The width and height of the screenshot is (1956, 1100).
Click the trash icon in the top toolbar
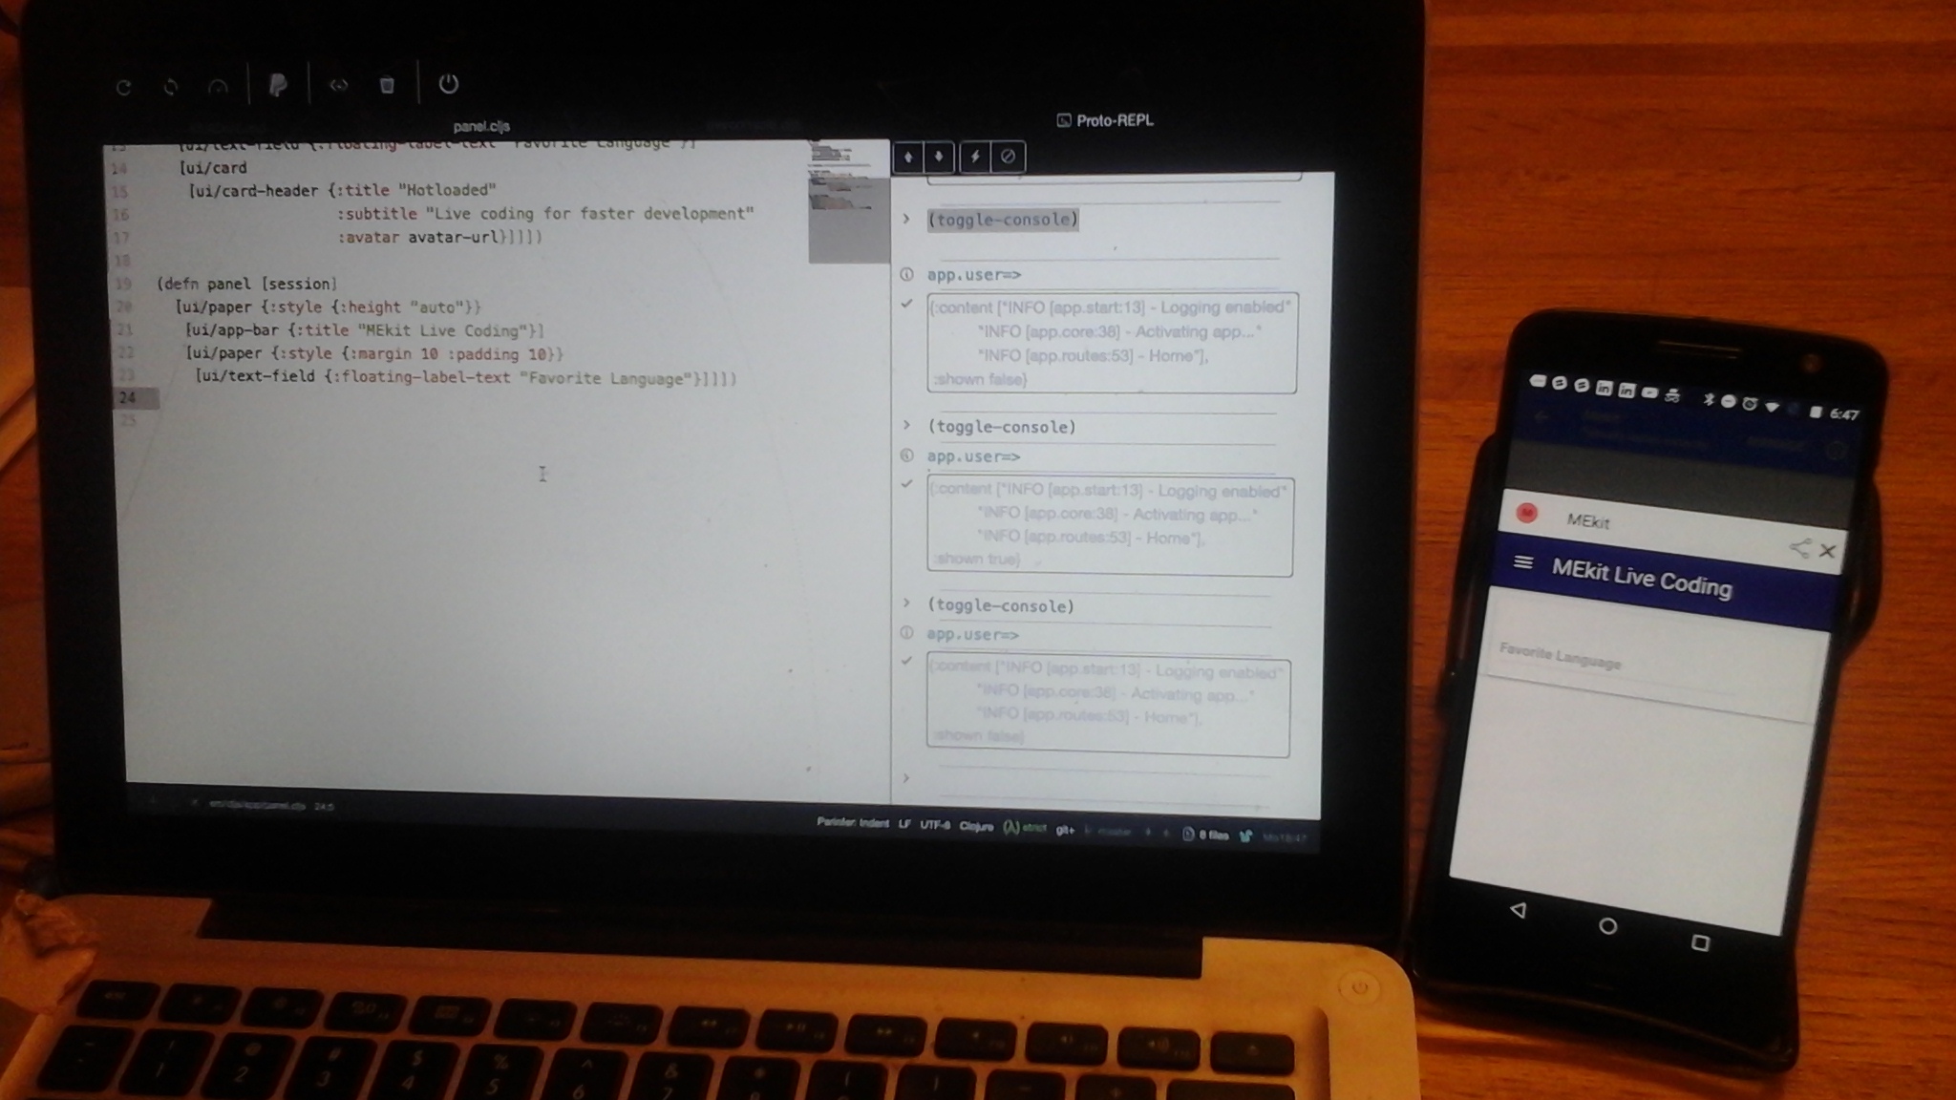click(387, 85)
